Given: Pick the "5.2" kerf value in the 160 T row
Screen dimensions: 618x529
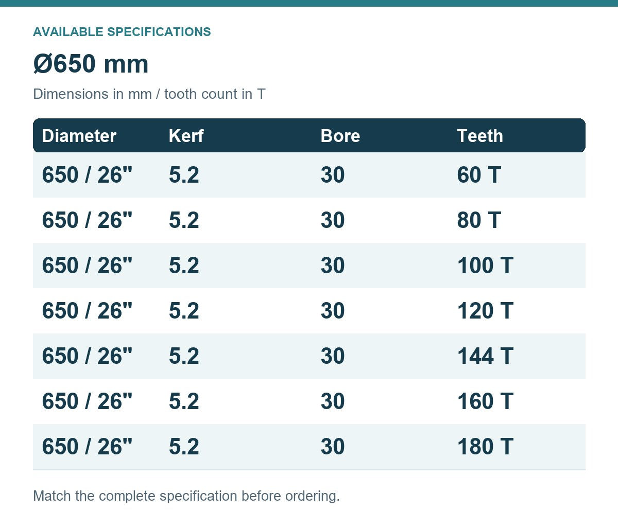Looking at the screenshot, I should (x=184, y=401).
